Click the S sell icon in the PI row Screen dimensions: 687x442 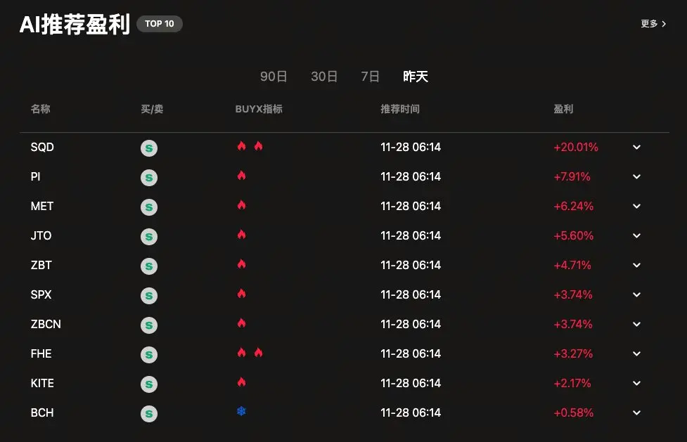pyautogui.click(x=148, y=177)
